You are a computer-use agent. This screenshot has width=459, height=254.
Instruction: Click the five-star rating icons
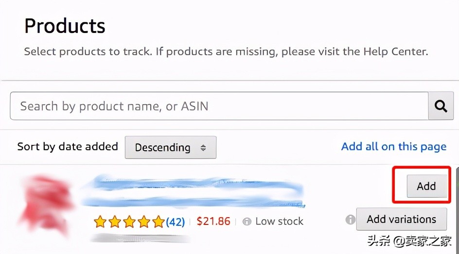(x=129, y=222)
